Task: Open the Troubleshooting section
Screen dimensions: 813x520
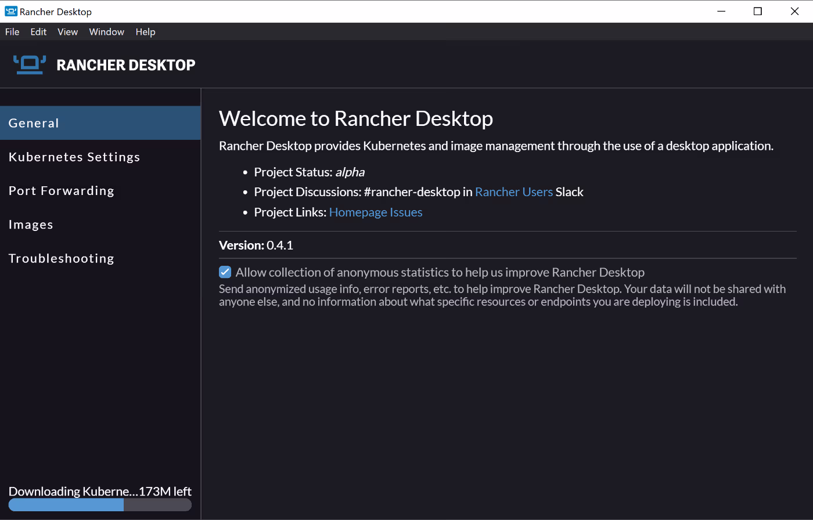Action: [61, 258]
